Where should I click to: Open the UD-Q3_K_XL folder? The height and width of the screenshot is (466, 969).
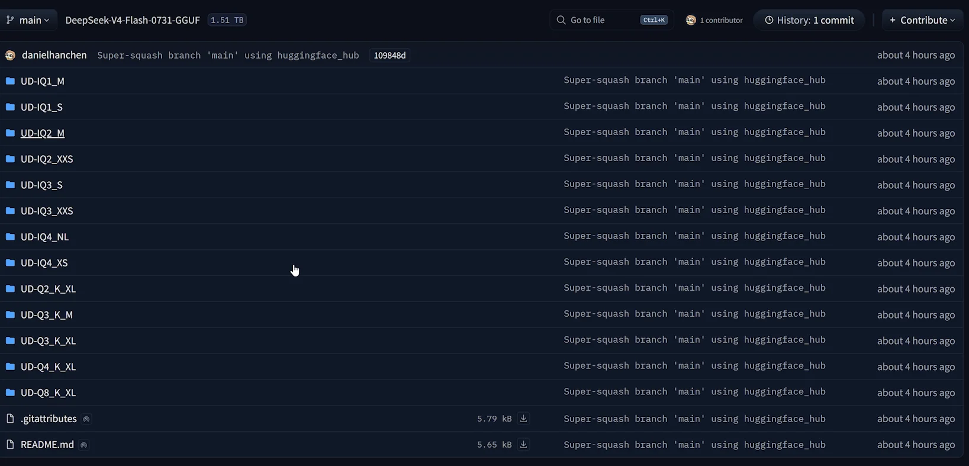(48, 341)
